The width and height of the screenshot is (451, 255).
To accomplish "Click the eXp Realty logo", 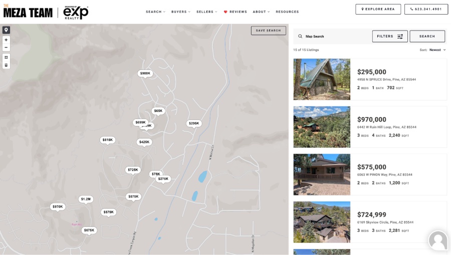I will [x=76, y=12].
